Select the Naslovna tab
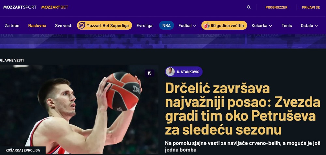Viewport: 326px width, 155px height. 37,25
